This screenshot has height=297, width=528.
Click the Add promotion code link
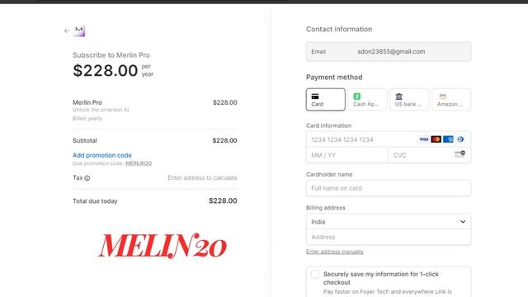(102, 155)
